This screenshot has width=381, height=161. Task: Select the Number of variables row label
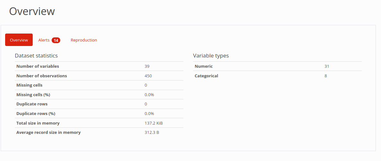click(38, 66)
